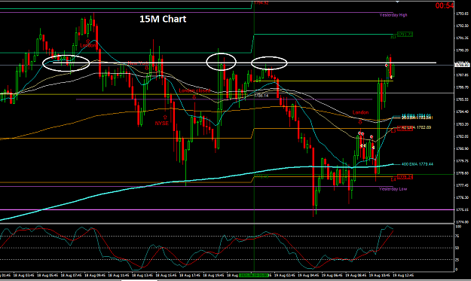471x281 pixels.
Task: Click the London closed session label
Action: 194,90
